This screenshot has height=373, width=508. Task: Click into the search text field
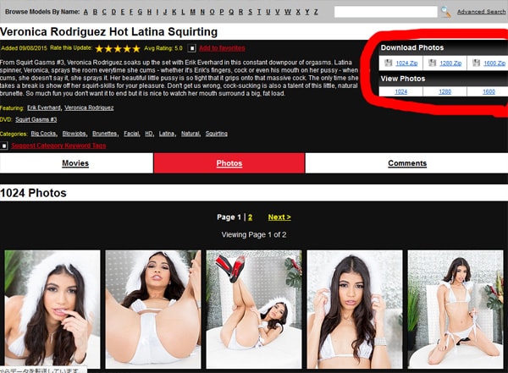(385, 12)
